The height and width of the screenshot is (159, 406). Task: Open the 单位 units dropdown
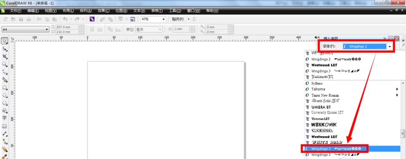coord(160,30)
